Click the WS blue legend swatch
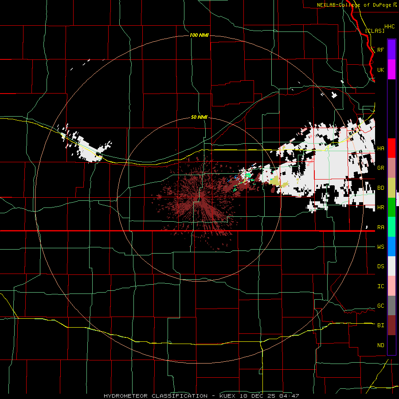This screenshot has height=399, width=399. click(x=391, y=246)
